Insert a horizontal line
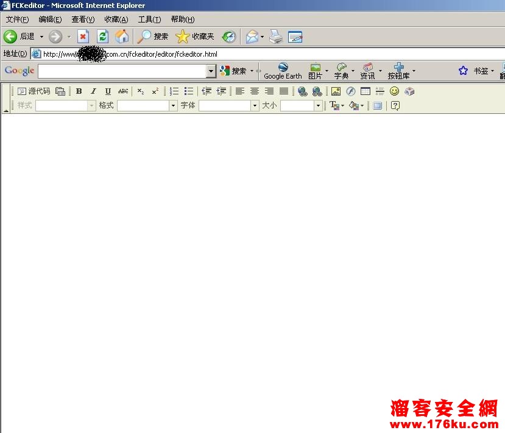505x433 pixels. tap(380, 91)
